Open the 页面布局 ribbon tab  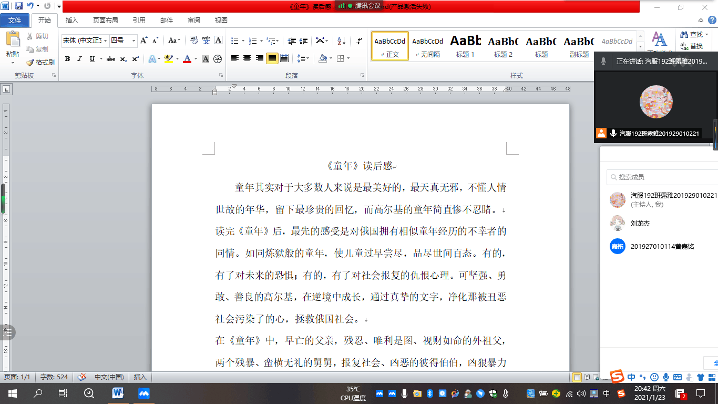105,21
